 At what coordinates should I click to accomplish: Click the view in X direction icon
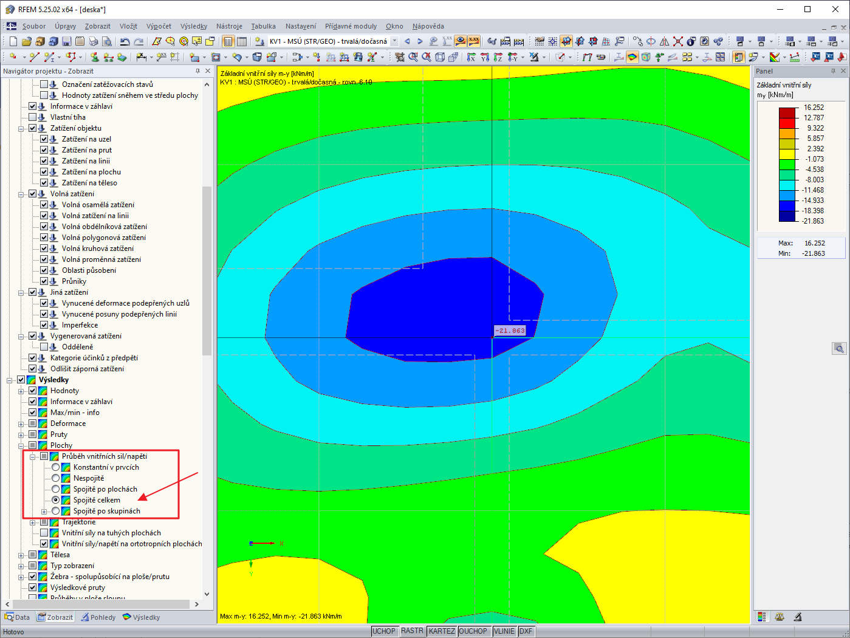tap(471, 57)
